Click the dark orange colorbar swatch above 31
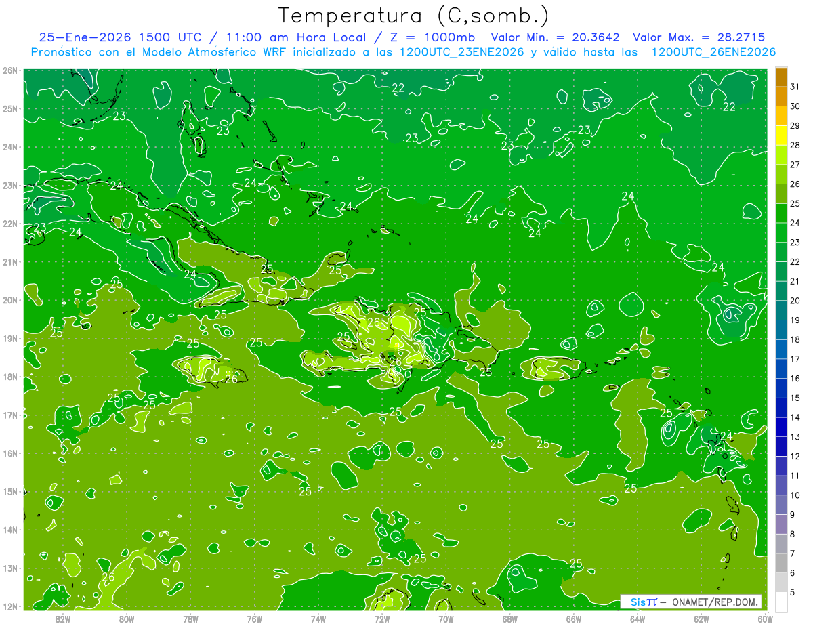 point(781,77)
